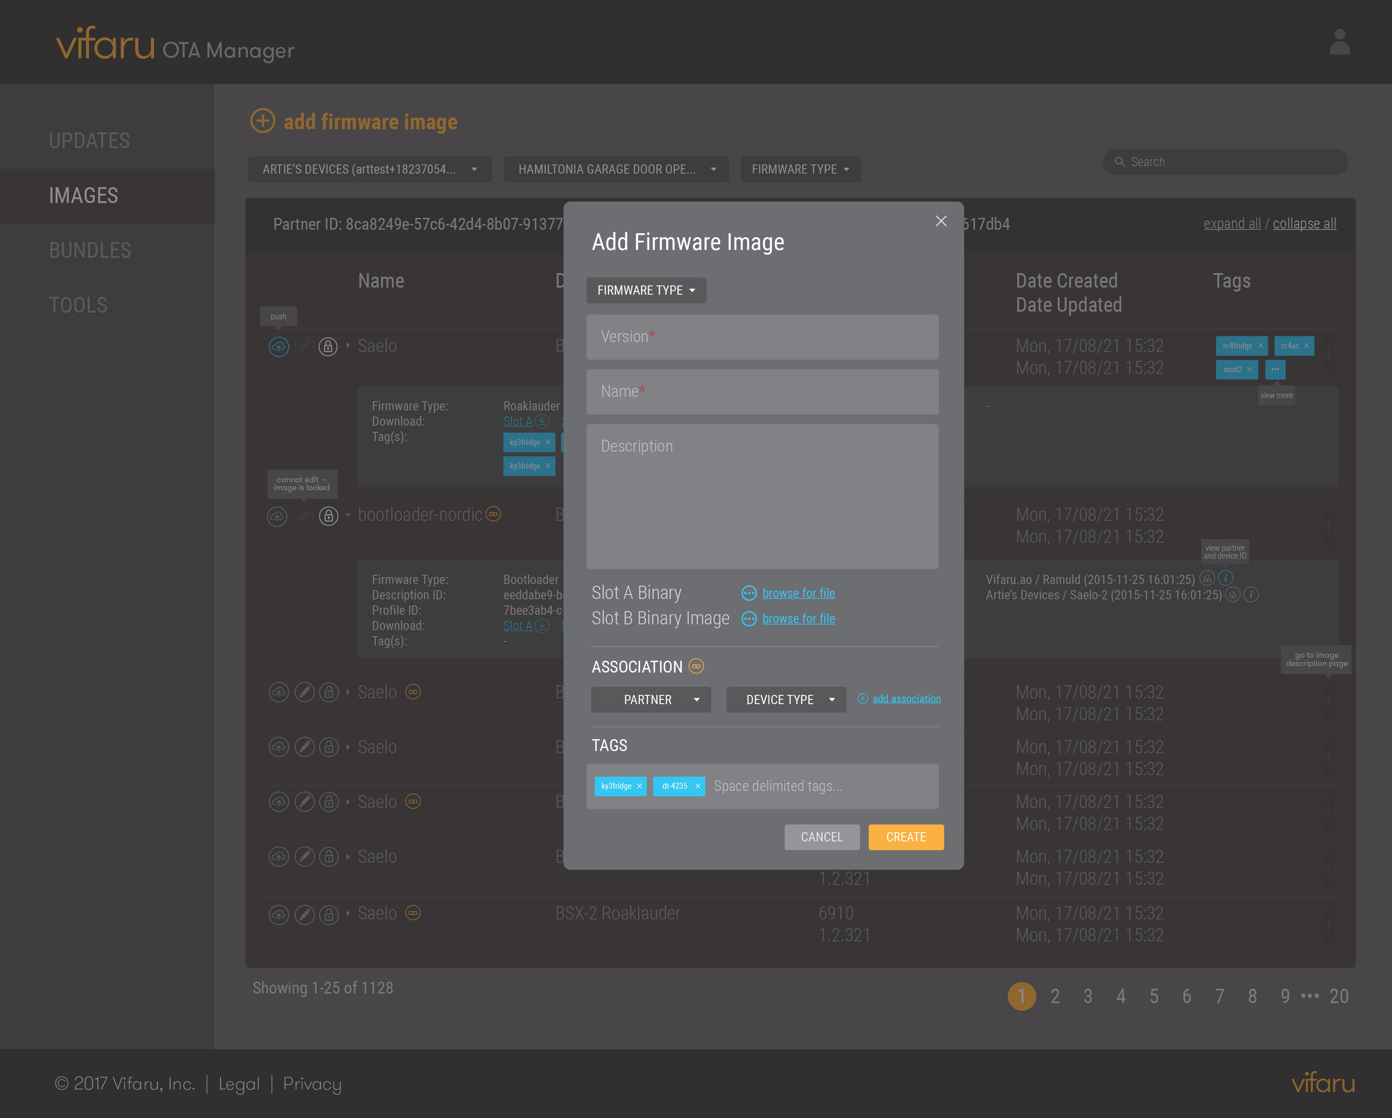1392x1118 pixels.
Task: Toggle the collapse all view option
Action: 1304,222
